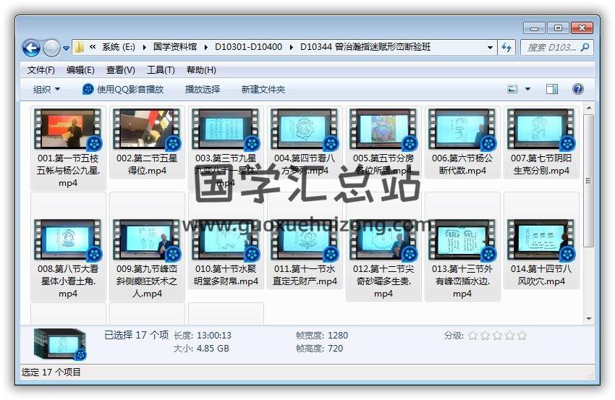Click the search magnifier icon
Screen dimensions: 615x400
(x=585, y=47)
